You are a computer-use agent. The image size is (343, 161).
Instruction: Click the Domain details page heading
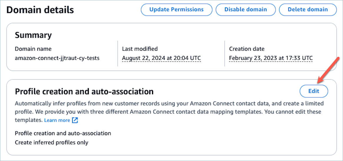(40, 10)
